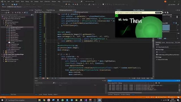
Task: Click into the Search Solution Explorer field
Action: (16, 15)
